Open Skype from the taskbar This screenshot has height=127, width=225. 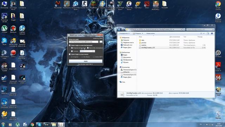[39, 125]
